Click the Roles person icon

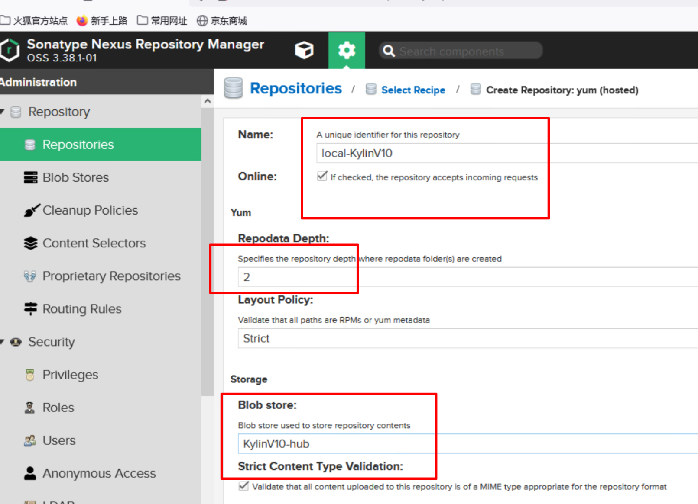pos(29,408)
